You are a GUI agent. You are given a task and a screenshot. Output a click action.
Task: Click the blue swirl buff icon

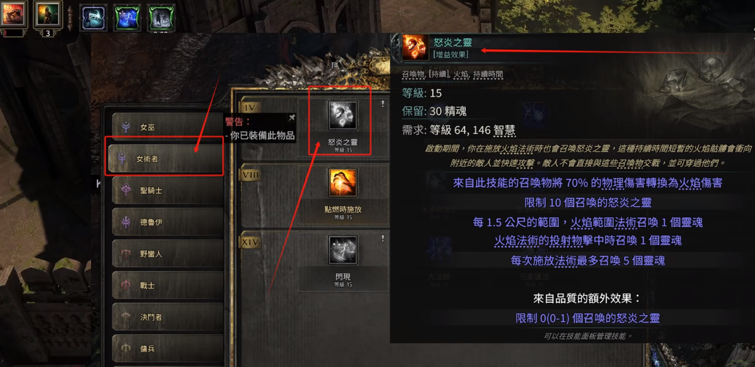[x=94, y=18]
